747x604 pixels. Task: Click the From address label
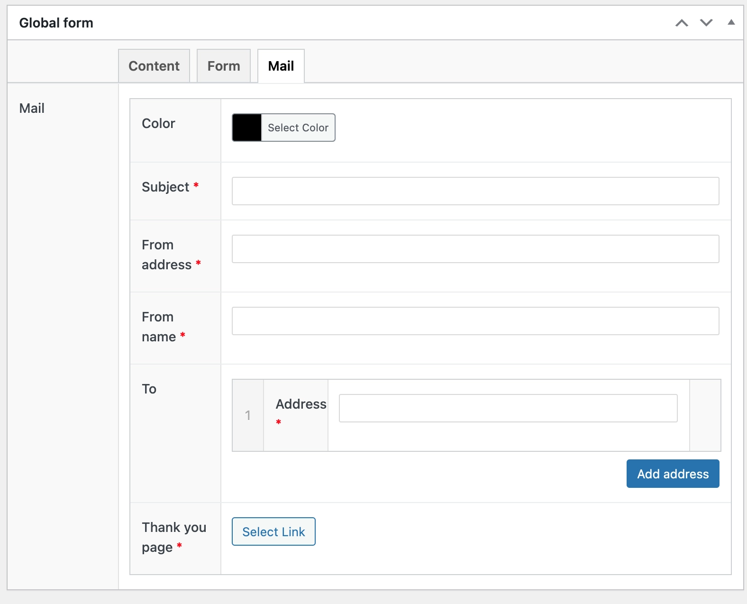pos(166,255)
